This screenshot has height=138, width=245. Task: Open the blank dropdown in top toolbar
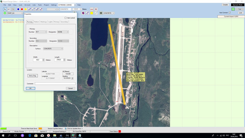tap(52, 9)
